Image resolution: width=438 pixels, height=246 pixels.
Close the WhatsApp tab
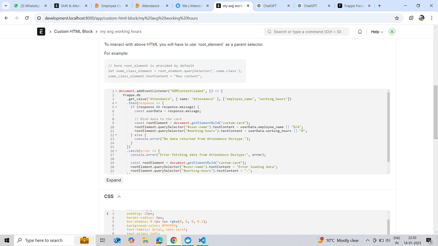[x=46, y=6]
